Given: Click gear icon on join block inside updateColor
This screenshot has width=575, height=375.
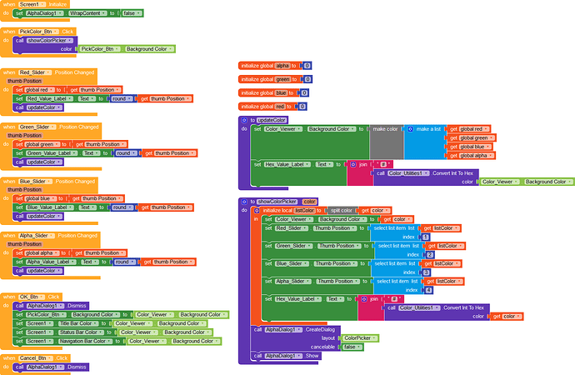Looking at the screenshot, I should (x=352, y=164).
